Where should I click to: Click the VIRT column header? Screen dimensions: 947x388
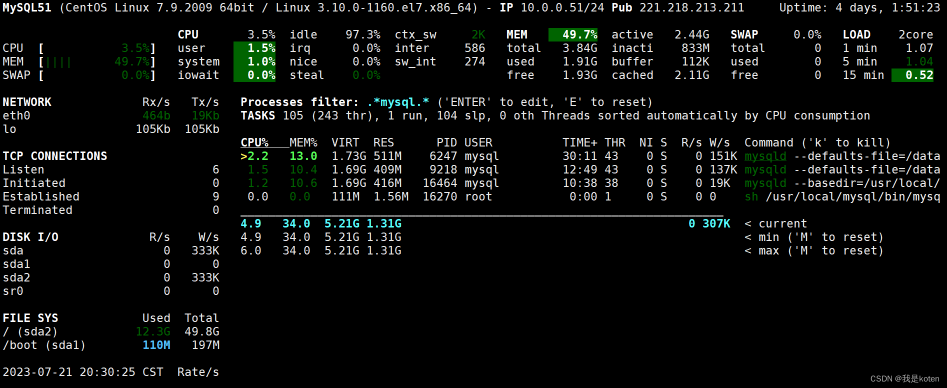pyautogui.click(x=345, y=143)
